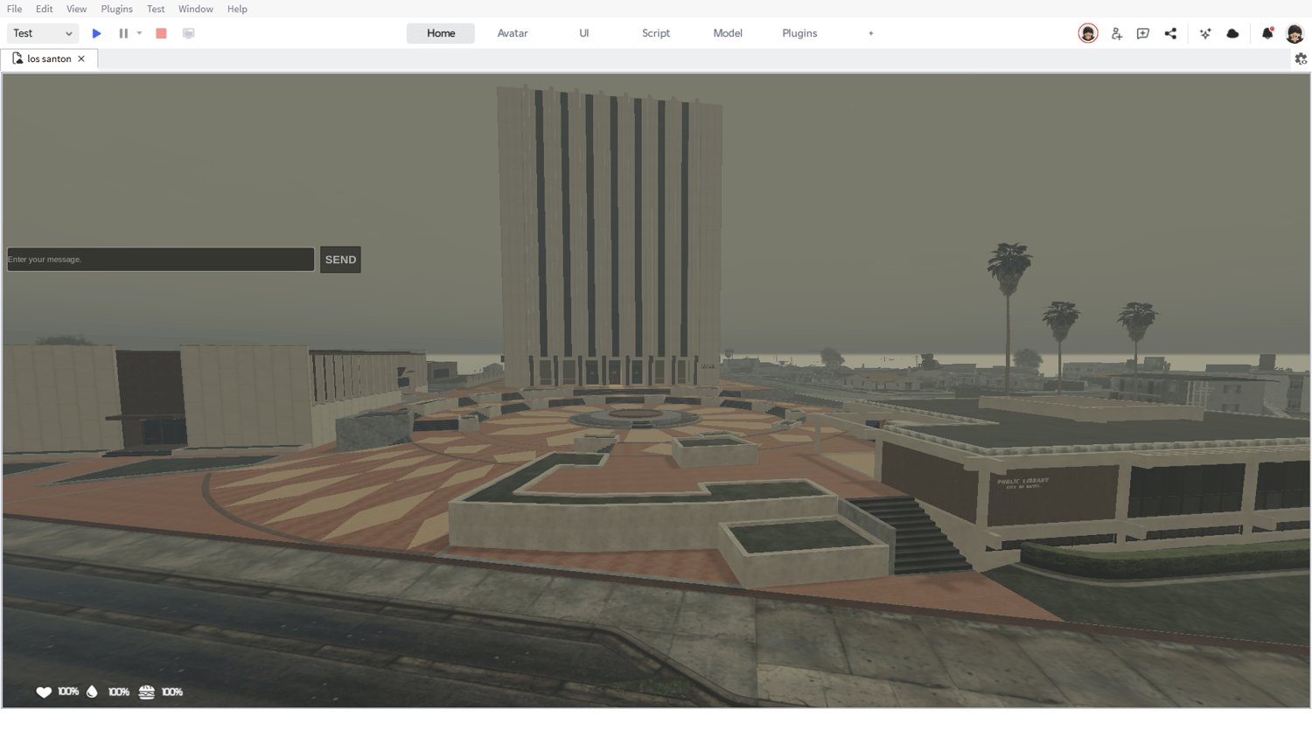Expand the arrow next to Pause

point(139,33)
